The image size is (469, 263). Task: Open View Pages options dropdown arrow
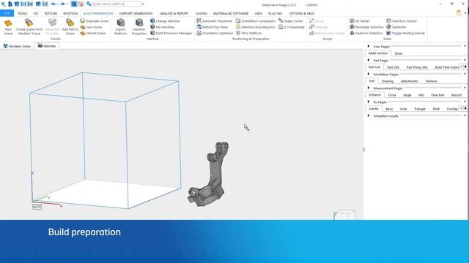pos(465,46)
